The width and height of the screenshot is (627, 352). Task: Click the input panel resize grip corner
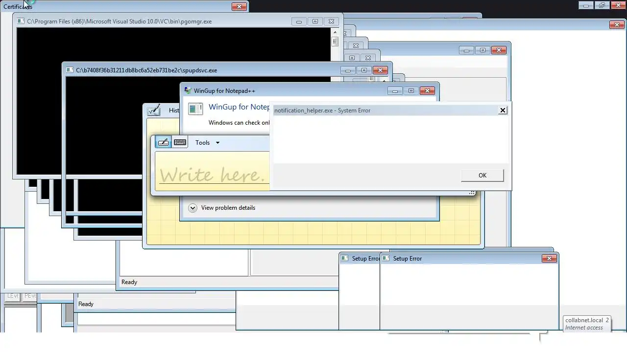pyautogui.click(x=472, y=193)
